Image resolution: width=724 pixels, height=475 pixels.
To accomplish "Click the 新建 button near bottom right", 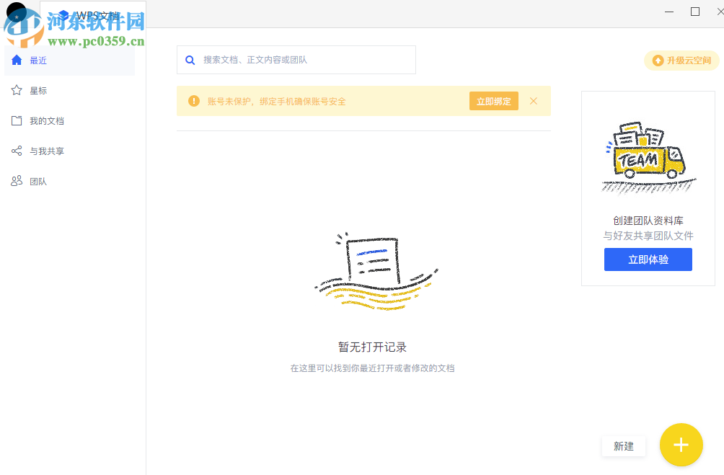I will (623, 446).
